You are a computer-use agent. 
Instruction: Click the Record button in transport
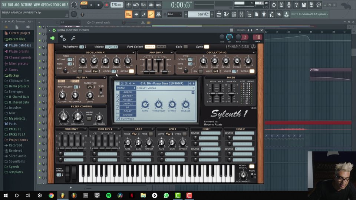(x=106, y=5)
